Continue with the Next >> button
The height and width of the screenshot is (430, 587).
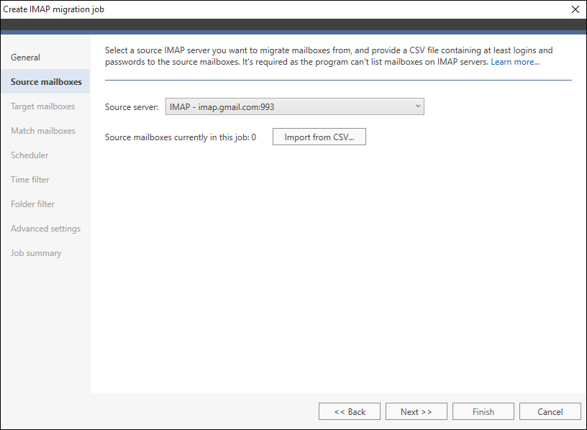417,411
